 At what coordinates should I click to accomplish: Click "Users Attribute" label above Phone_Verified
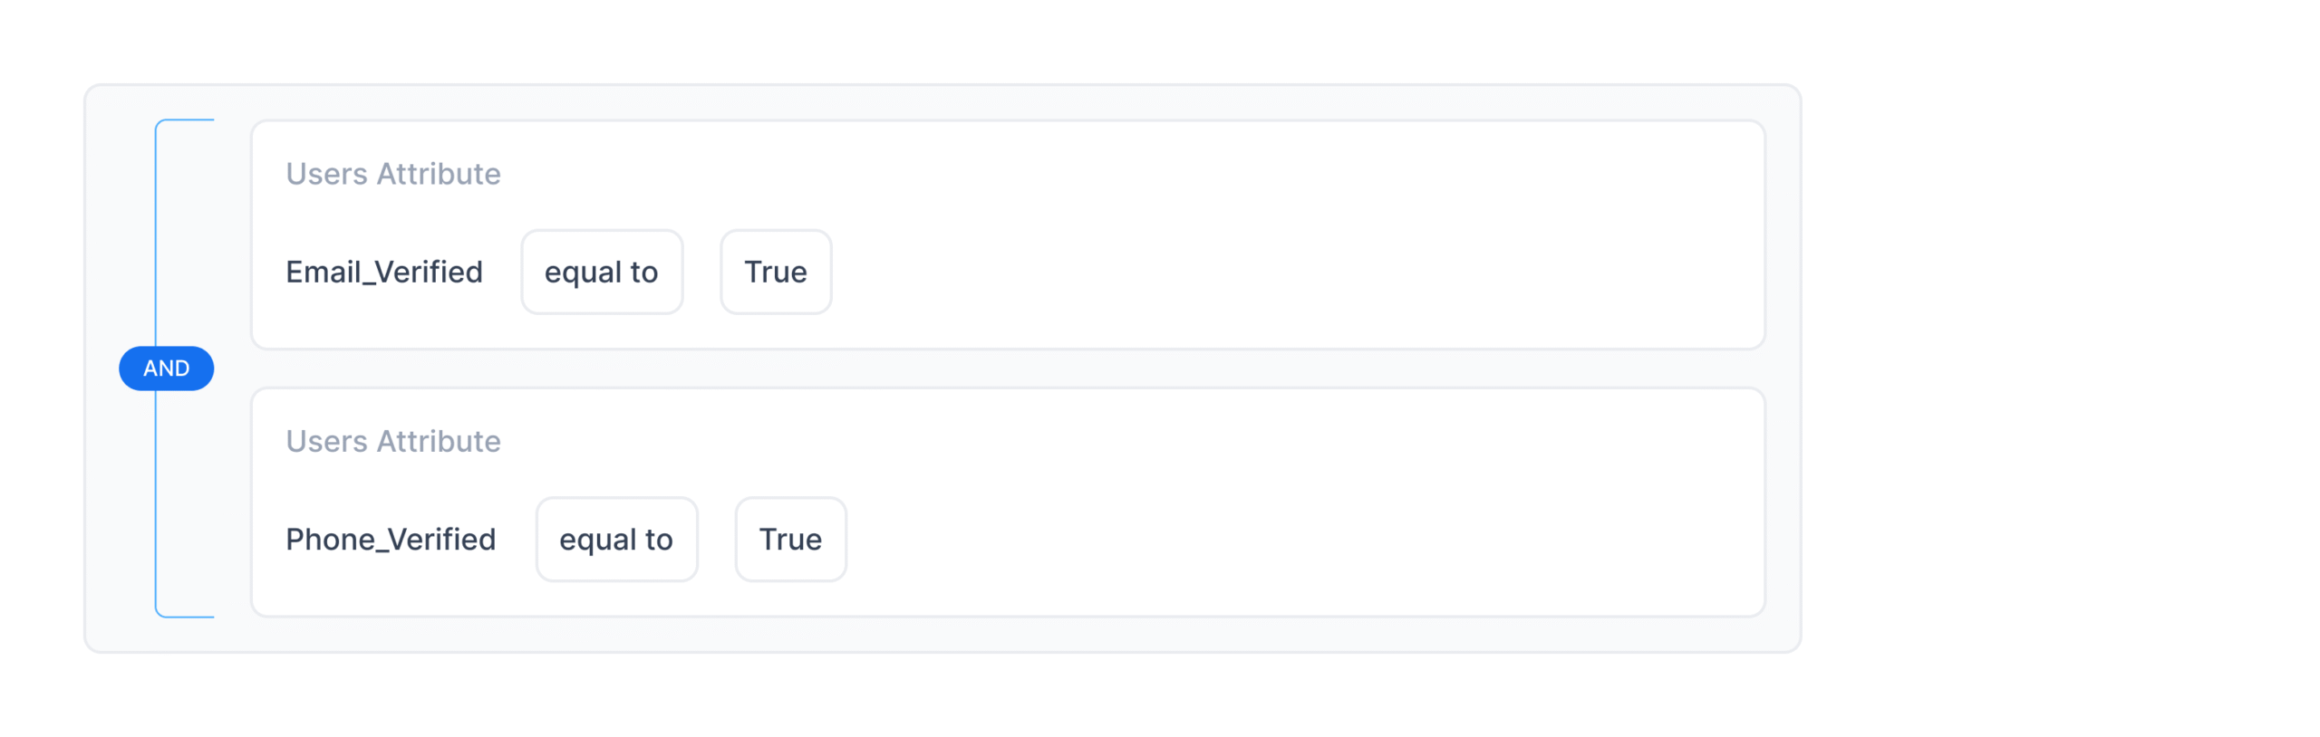[392, 441]
